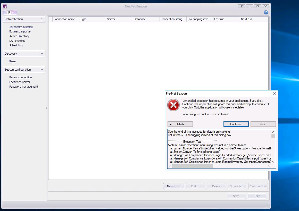Click the vertical scrollbar thumb in details
The height and width of the screenshot is (211, 299).
coord(273,136)
